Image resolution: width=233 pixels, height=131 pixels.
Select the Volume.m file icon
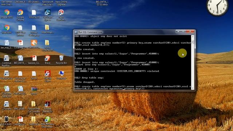[x=34, y=12]
